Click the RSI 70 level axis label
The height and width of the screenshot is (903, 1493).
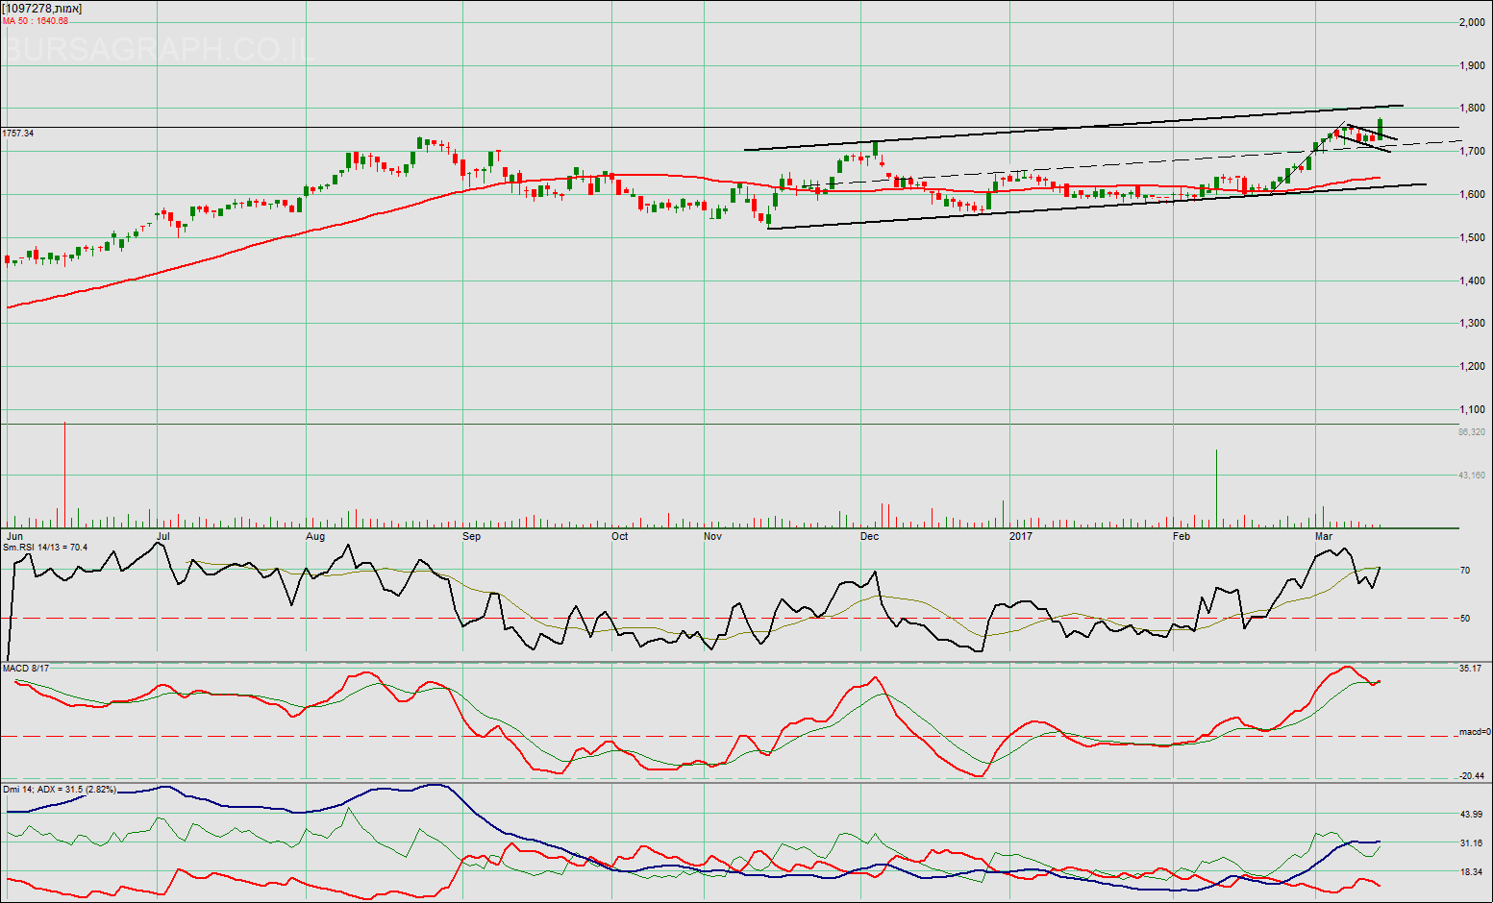(1465, 571)
